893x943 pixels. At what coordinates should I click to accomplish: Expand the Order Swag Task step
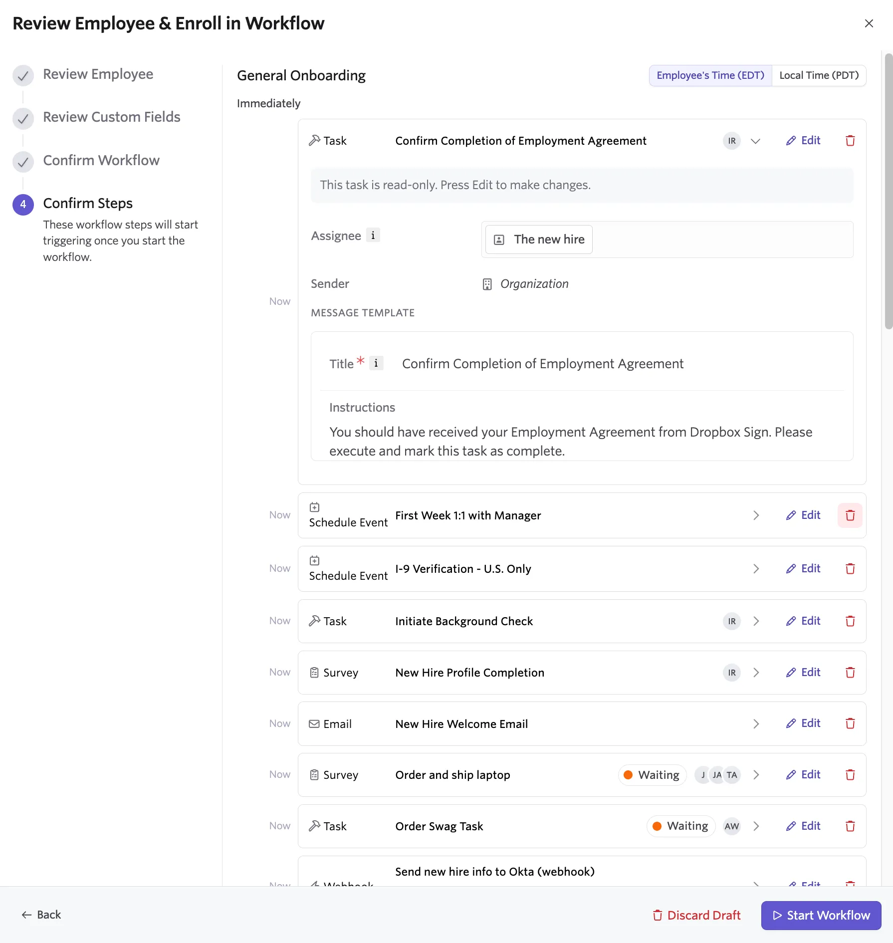pos(756,826)
